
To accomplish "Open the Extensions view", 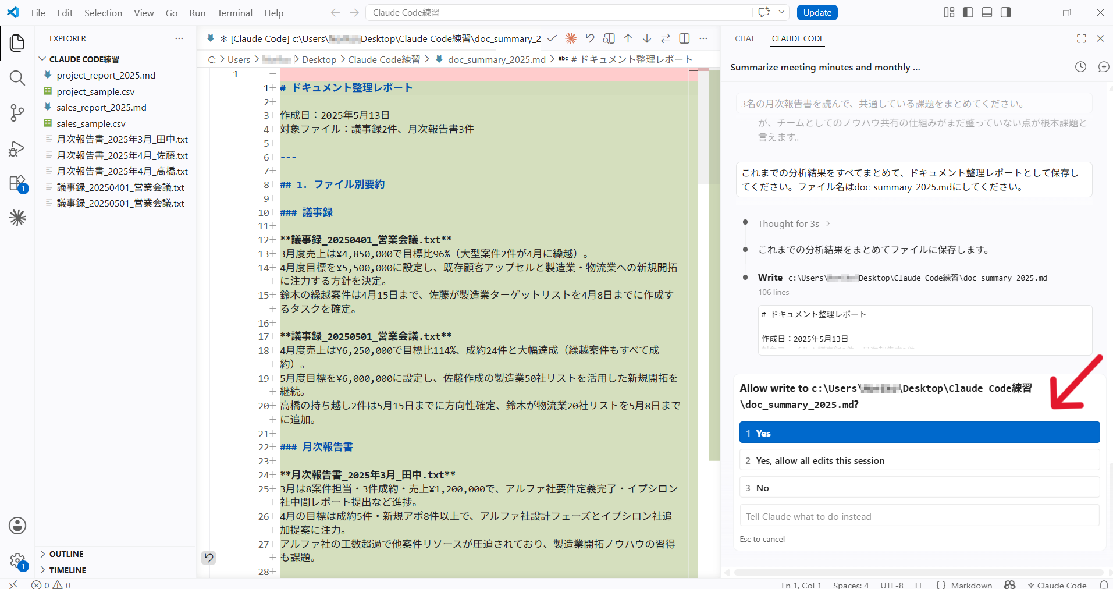I will (17, 183).
